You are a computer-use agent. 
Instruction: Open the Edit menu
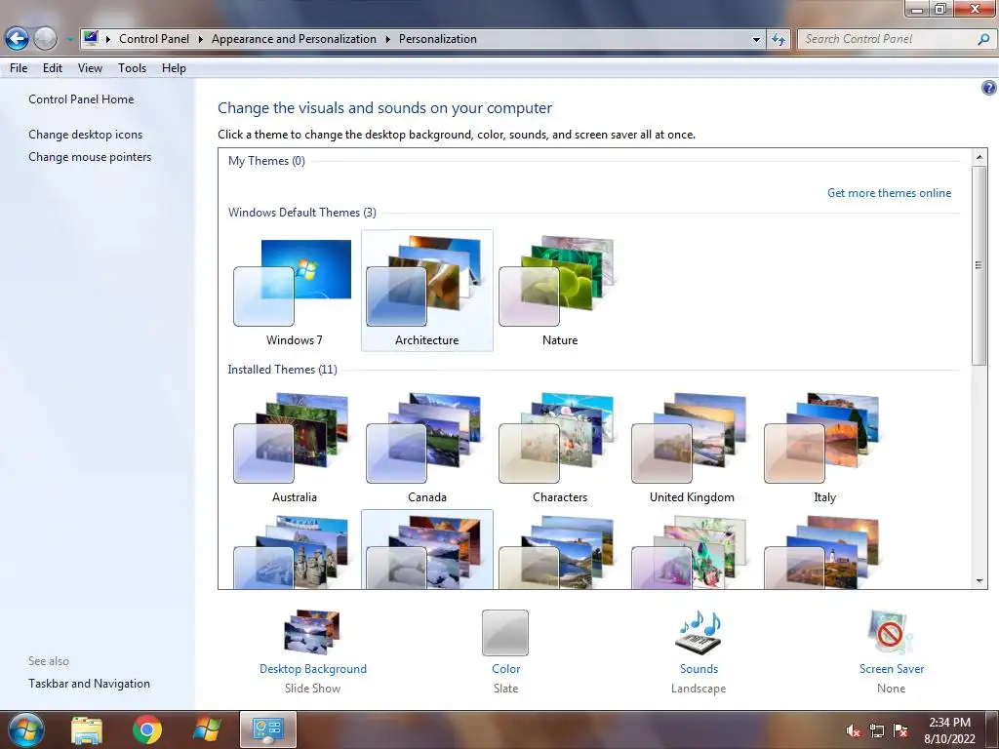53,68
